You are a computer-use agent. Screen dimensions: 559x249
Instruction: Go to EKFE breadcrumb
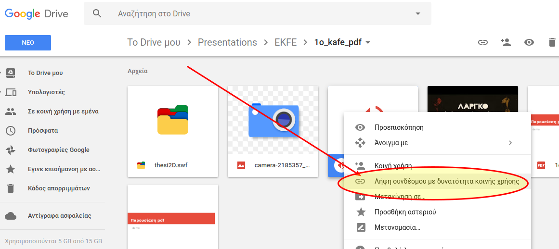click(x=286, y=42)
